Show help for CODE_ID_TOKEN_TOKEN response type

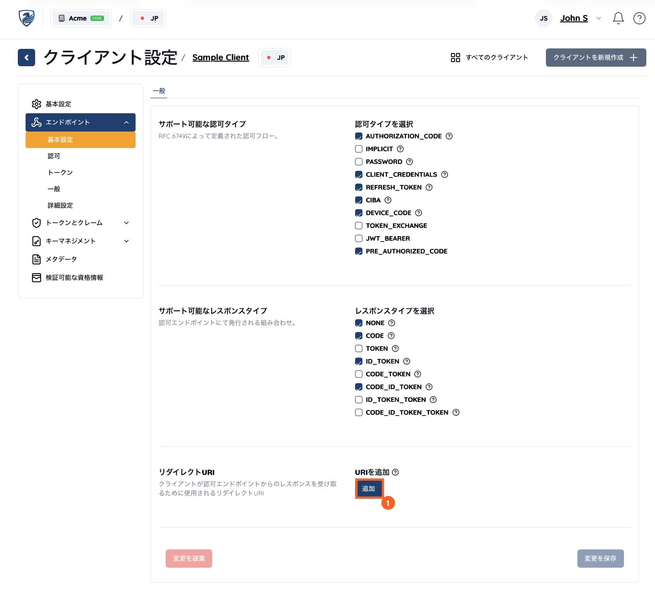pos(456,412)
